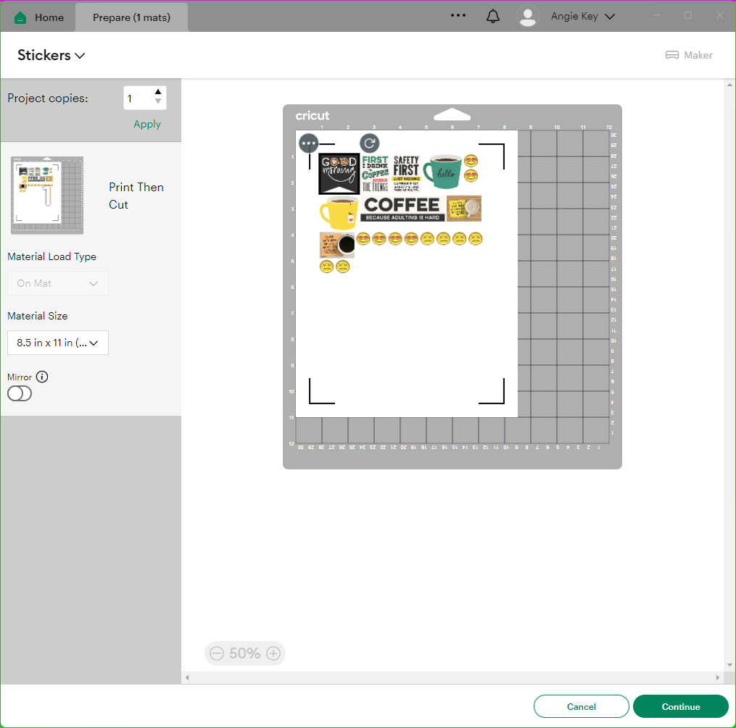Switch to the Home tab
This screenshot has height=728, width=736.
(38, 17)
